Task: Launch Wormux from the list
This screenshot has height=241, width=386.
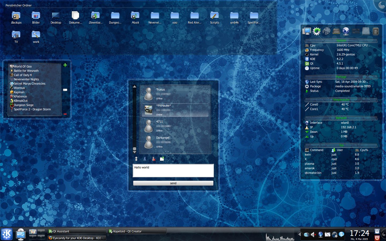Action: tap(17, 88)
